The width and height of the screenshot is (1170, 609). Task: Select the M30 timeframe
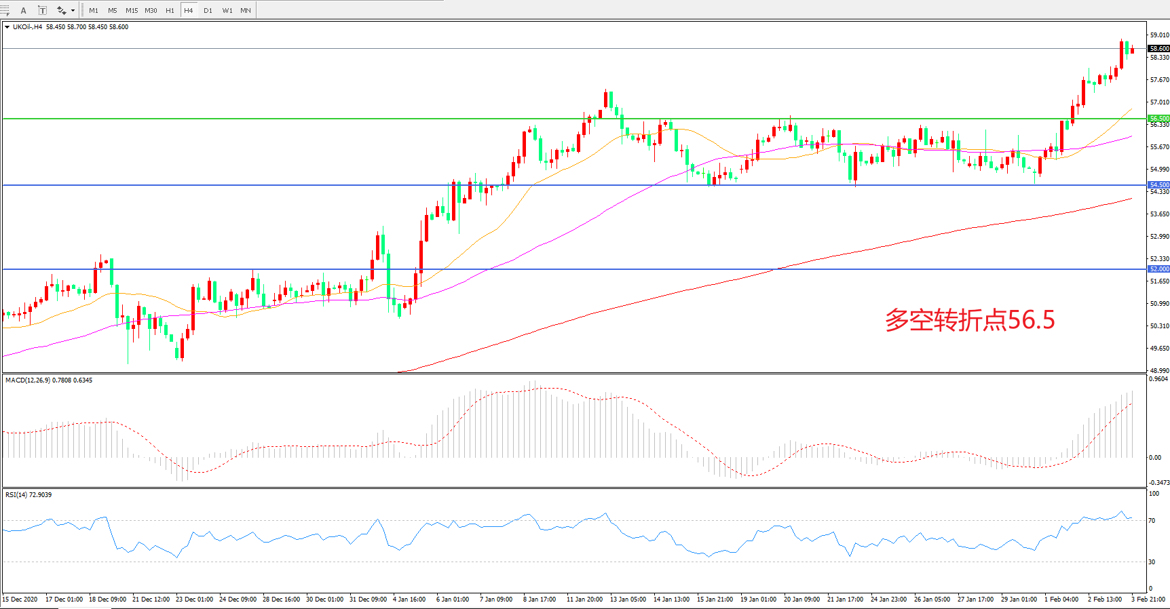point(151,10)
